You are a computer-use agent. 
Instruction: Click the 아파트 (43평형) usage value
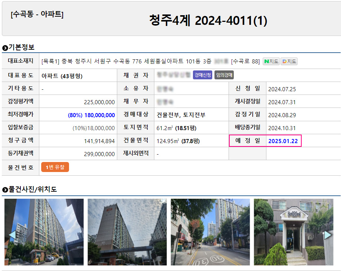[62, 76]
